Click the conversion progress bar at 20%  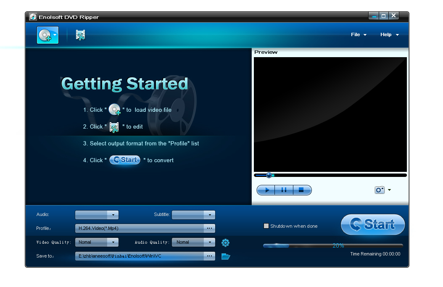[x=333, y=246]
